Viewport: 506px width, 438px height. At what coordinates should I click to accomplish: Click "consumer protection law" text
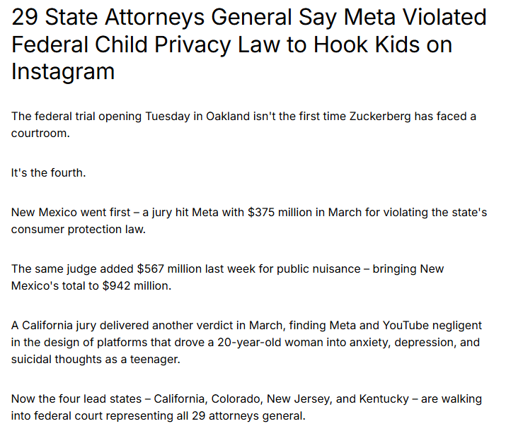point(77,230)
